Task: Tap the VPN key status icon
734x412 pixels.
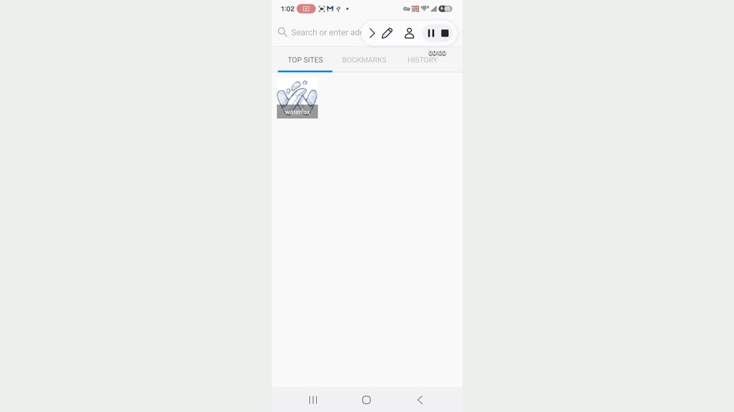Action: (406, 9)
